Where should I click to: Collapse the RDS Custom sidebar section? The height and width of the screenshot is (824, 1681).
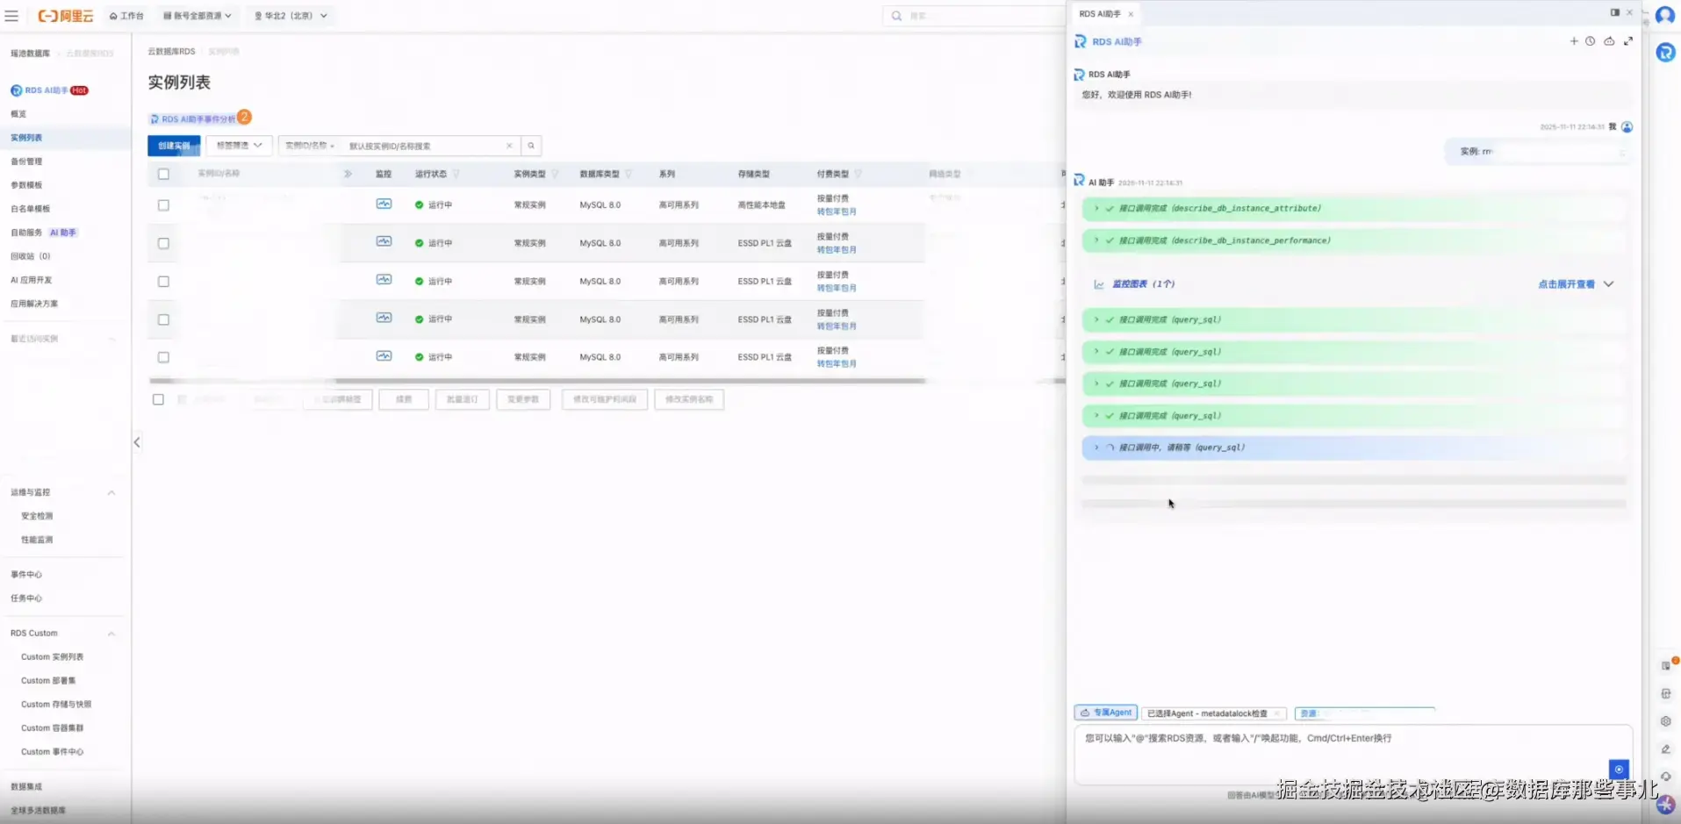coord(111,634)
